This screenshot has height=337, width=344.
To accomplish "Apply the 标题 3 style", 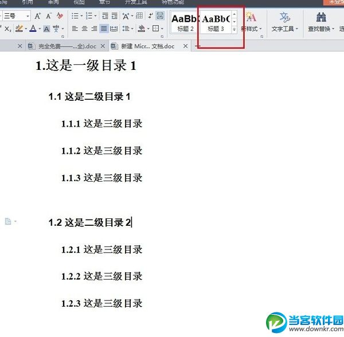I will point(216,22).
